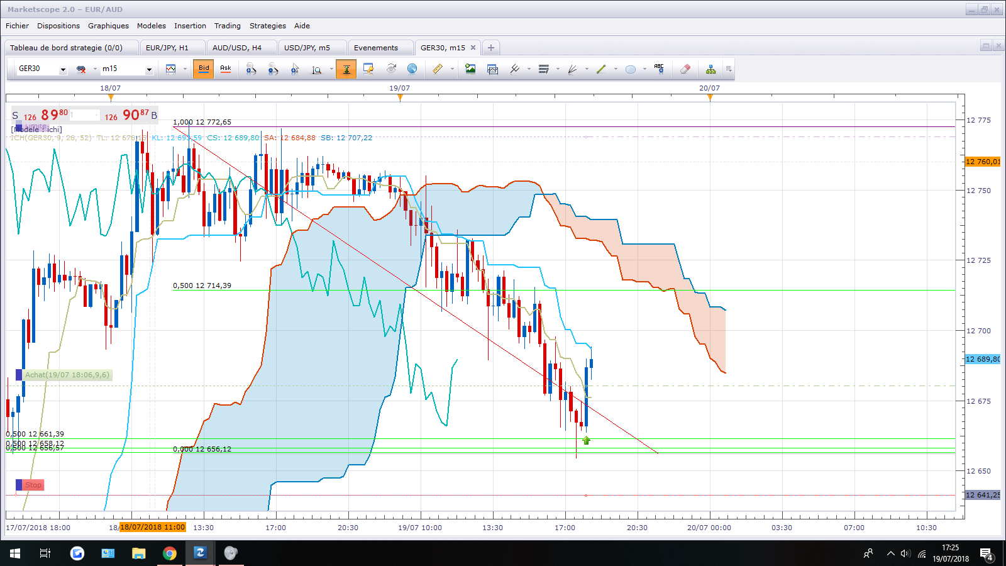Image resolution: width=1006 pixels, height=566 pixels.
Task: Switch to the AUD/USD, H4 tab
Action: click(x=241, y=48)
